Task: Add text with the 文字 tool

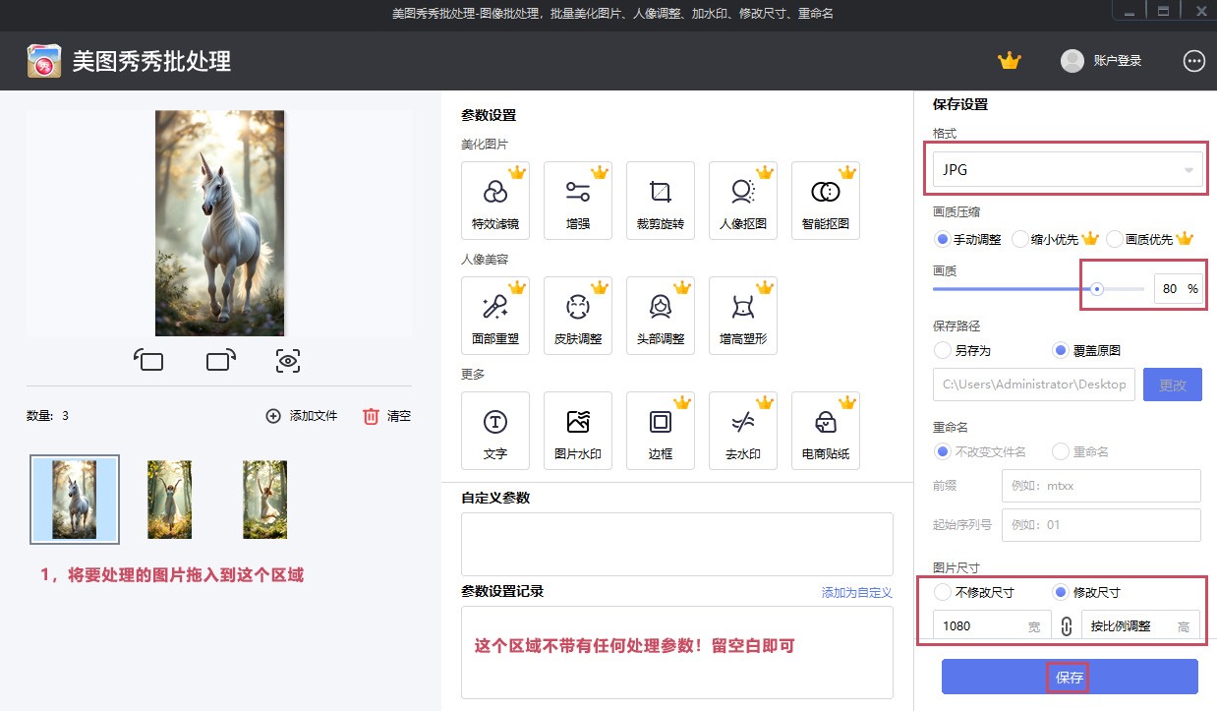Action: pyautogui.click(x=495, y=430)
